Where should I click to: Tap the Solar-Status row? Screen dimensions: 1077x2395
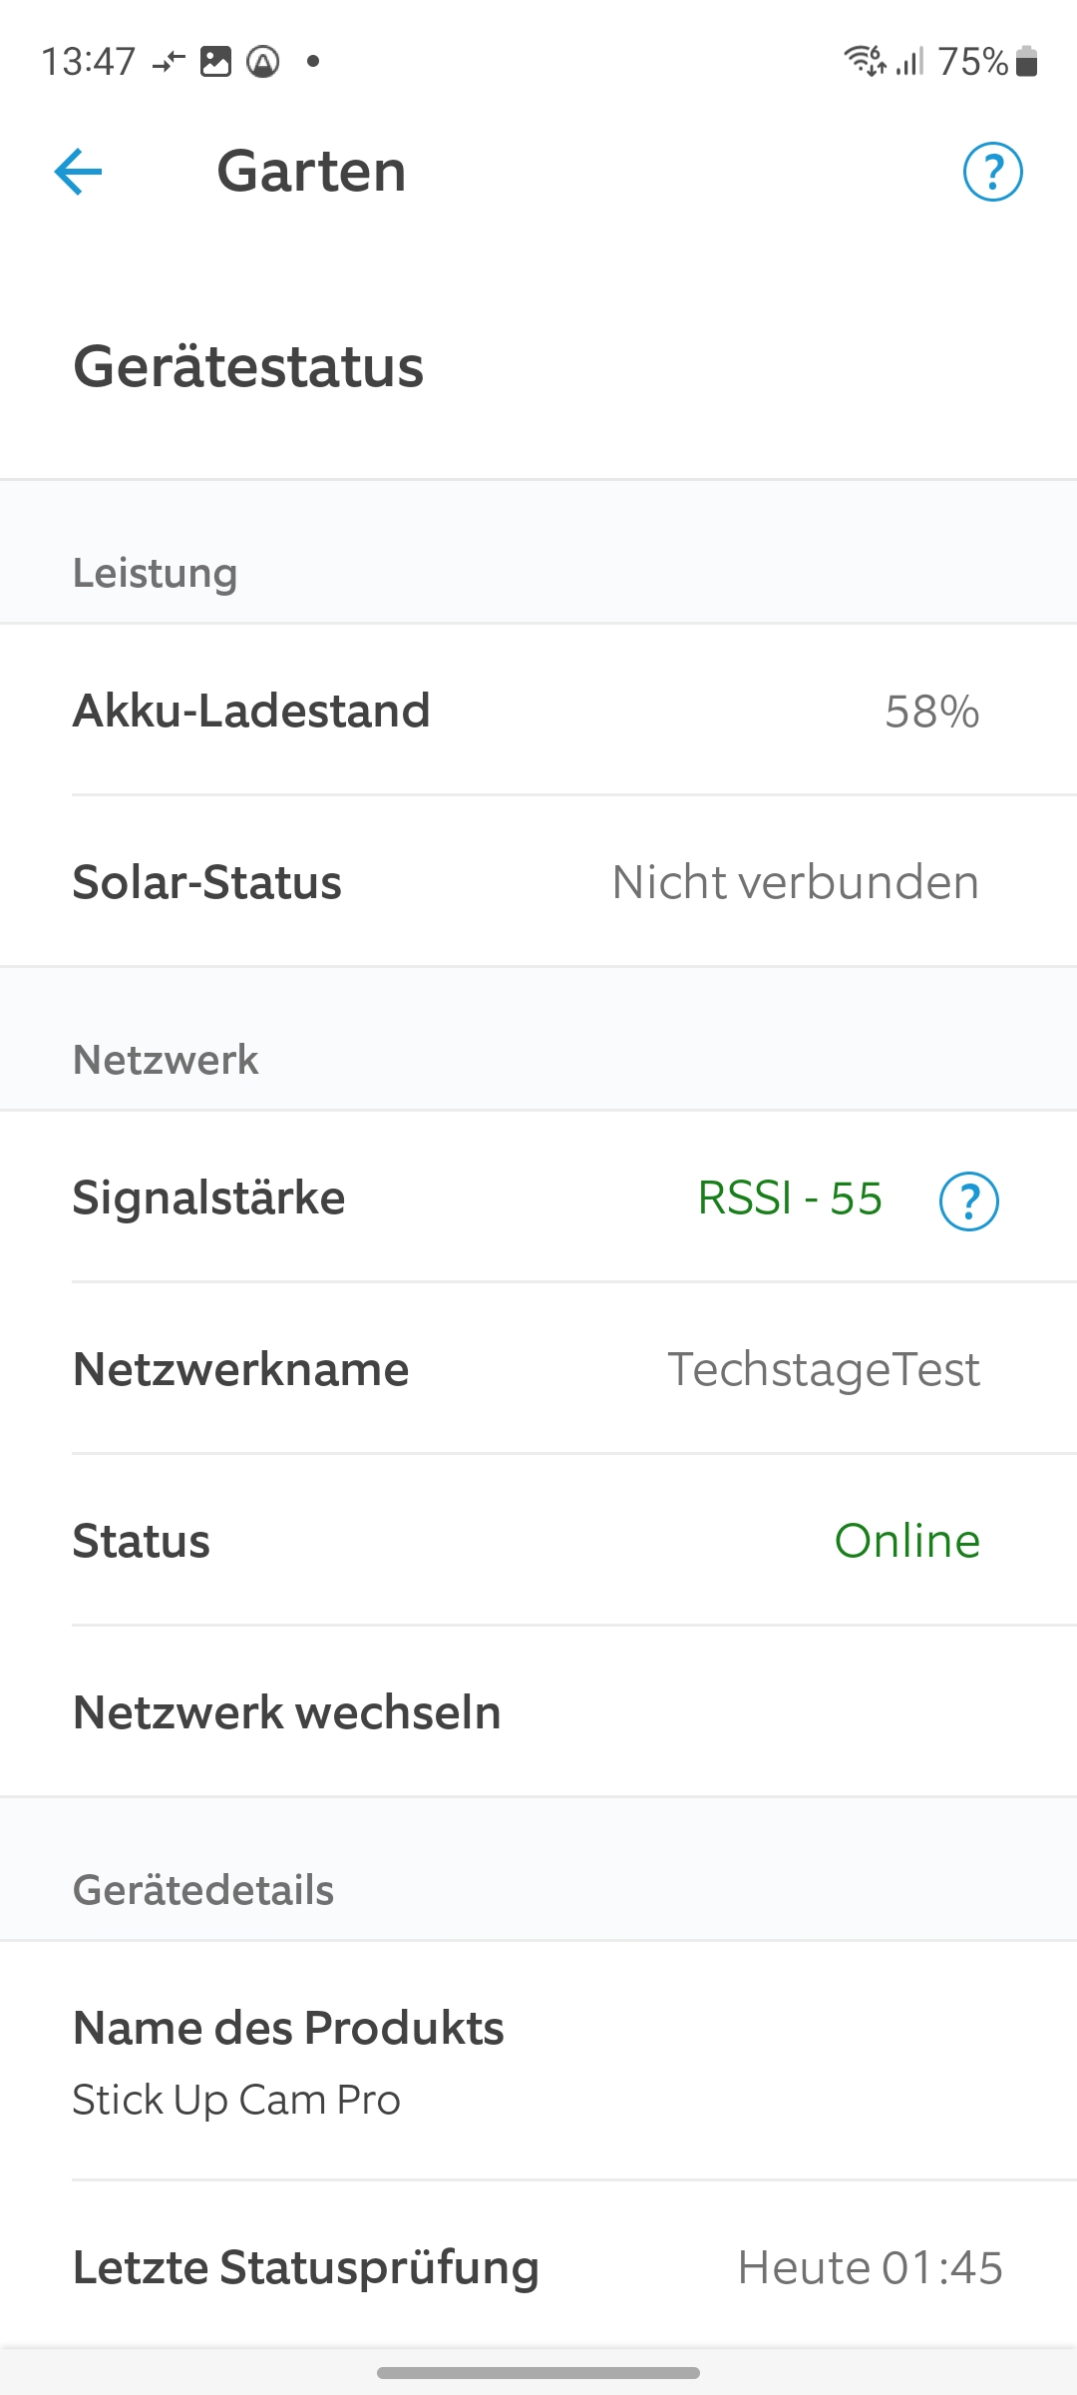538,882
